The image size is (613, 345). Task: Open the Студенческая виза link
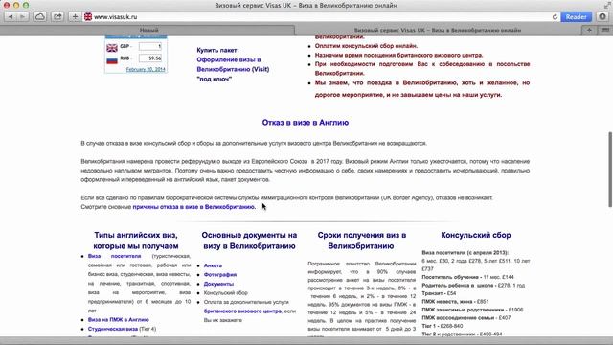(x=113, y=329)
